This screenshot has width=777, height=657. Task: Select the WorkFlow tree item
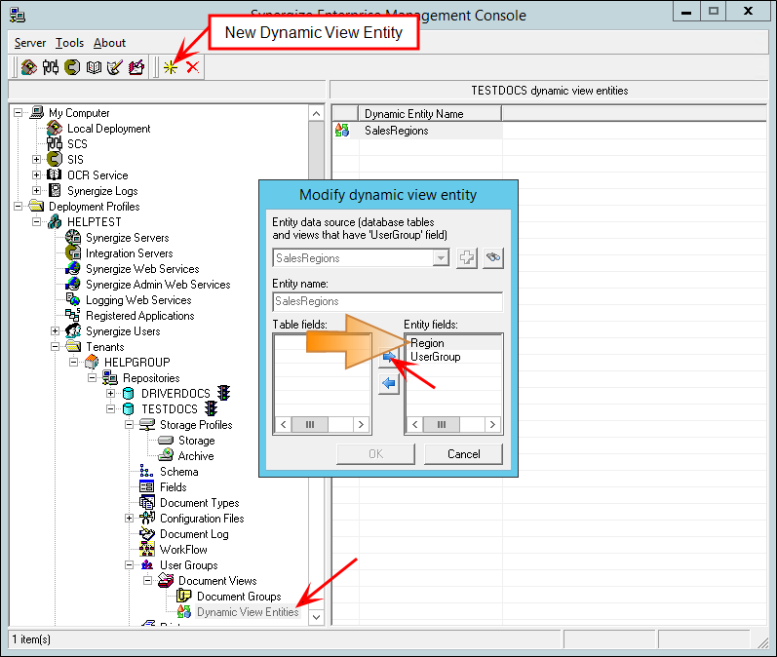point(183,550)
